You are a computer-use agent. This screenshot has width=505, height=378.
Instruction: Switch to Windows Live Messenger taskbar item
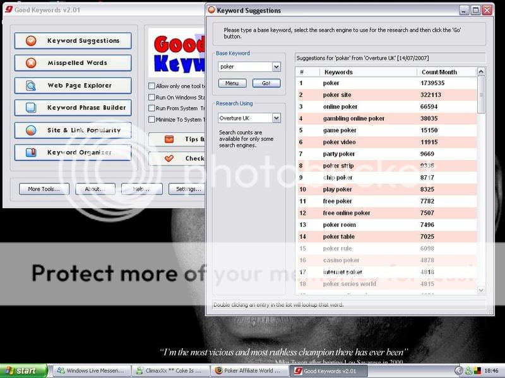[x=92, y=371]
